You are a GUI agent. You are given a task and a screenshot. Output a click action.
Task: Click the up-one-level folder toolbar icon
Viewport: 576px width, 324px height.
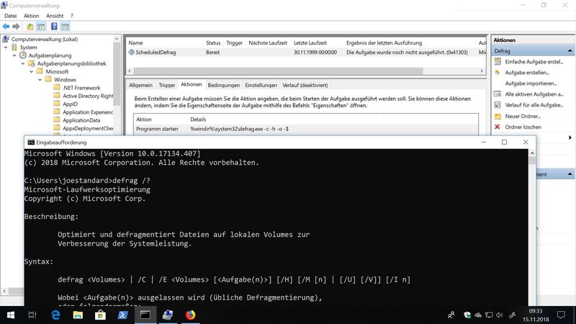coord(30,27)
